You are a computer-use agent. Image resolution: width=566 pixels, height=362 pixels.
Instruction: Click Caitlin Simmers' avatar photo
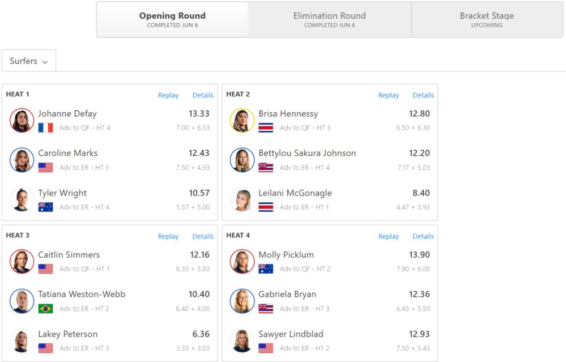[22, 261]
